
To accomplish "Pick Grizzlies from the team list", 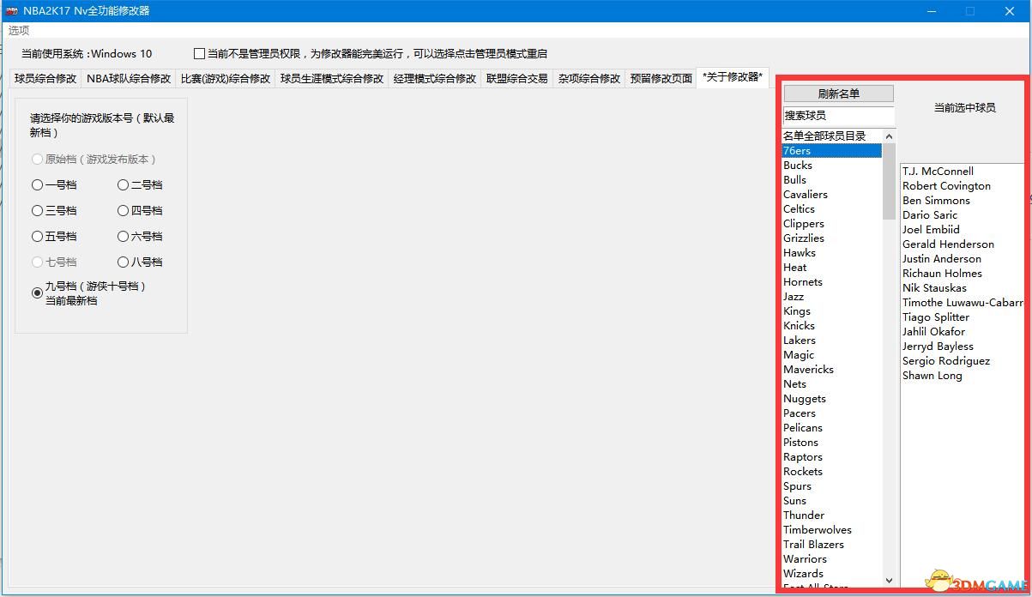I will 831,238.
